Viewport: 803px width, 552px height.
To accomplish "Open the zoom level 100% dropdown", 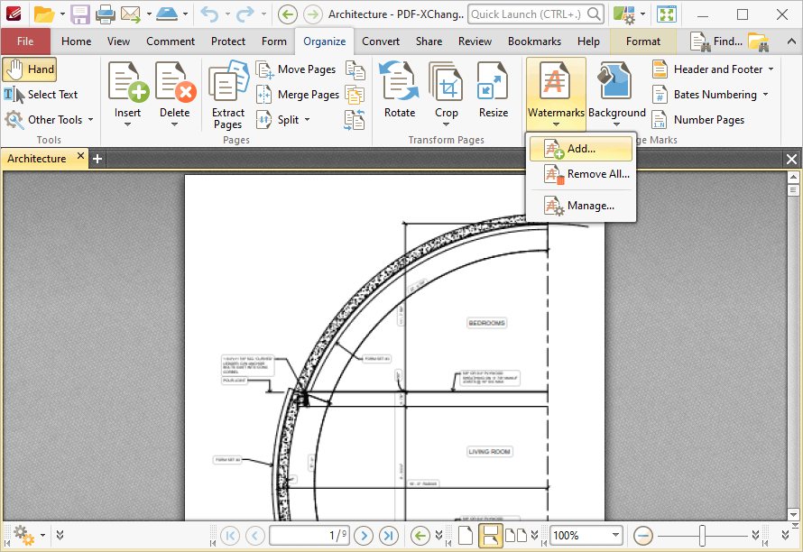I will pos(616,535).
